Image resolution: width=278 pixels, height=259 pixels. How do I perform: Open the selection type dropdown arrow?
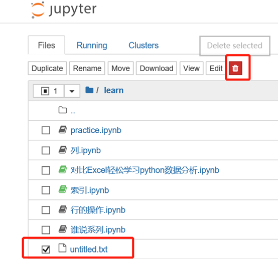coord(72,91)
